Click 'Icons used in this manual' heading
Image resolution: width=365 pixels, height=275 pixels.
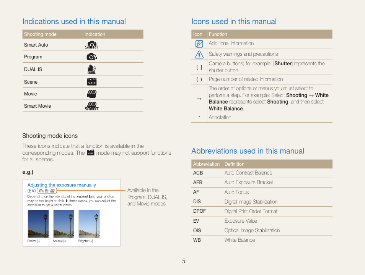(x=234, y=21)
